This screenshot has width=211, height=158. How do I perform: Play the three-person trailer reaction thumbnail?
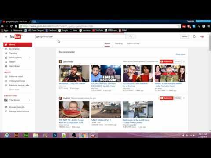[x=170, y=73]
